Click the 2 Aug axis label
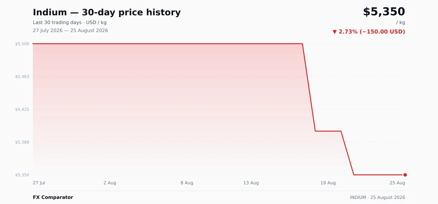 pos(110,183)
